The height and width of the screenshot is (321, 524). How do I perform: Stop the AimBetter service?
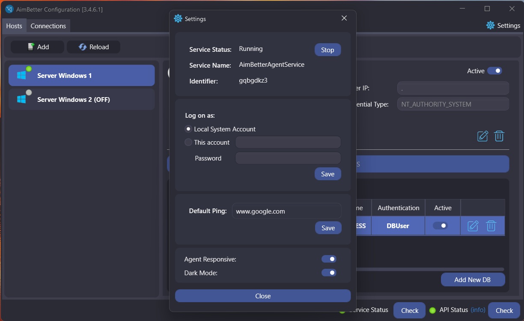[327, 50]
